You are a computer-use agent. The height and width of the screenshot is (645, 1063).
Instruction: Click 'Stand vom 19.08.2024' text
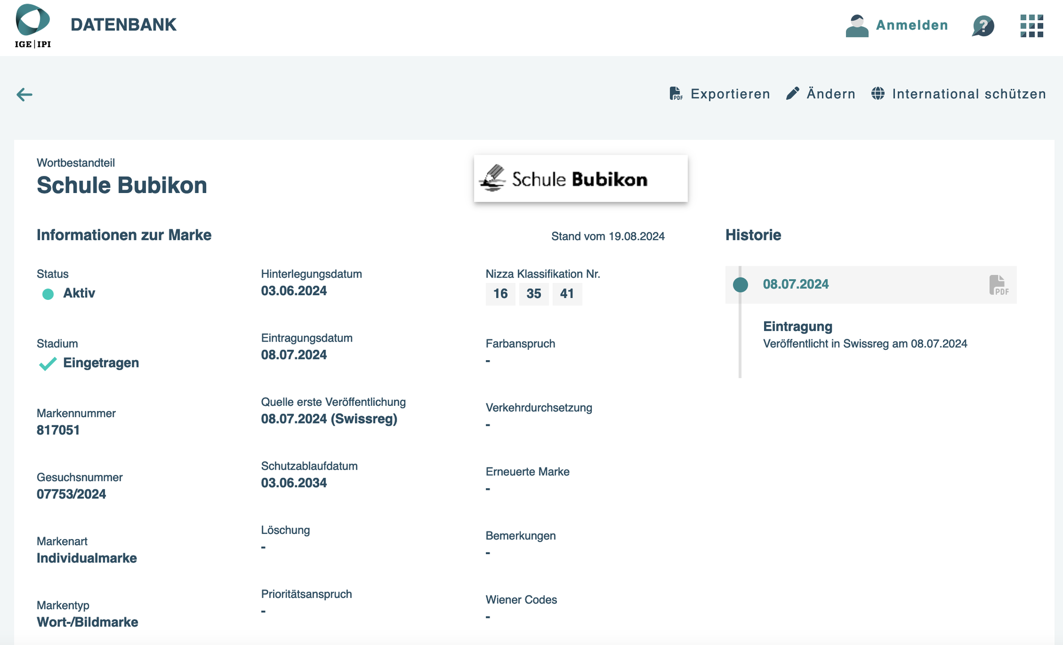608,237
